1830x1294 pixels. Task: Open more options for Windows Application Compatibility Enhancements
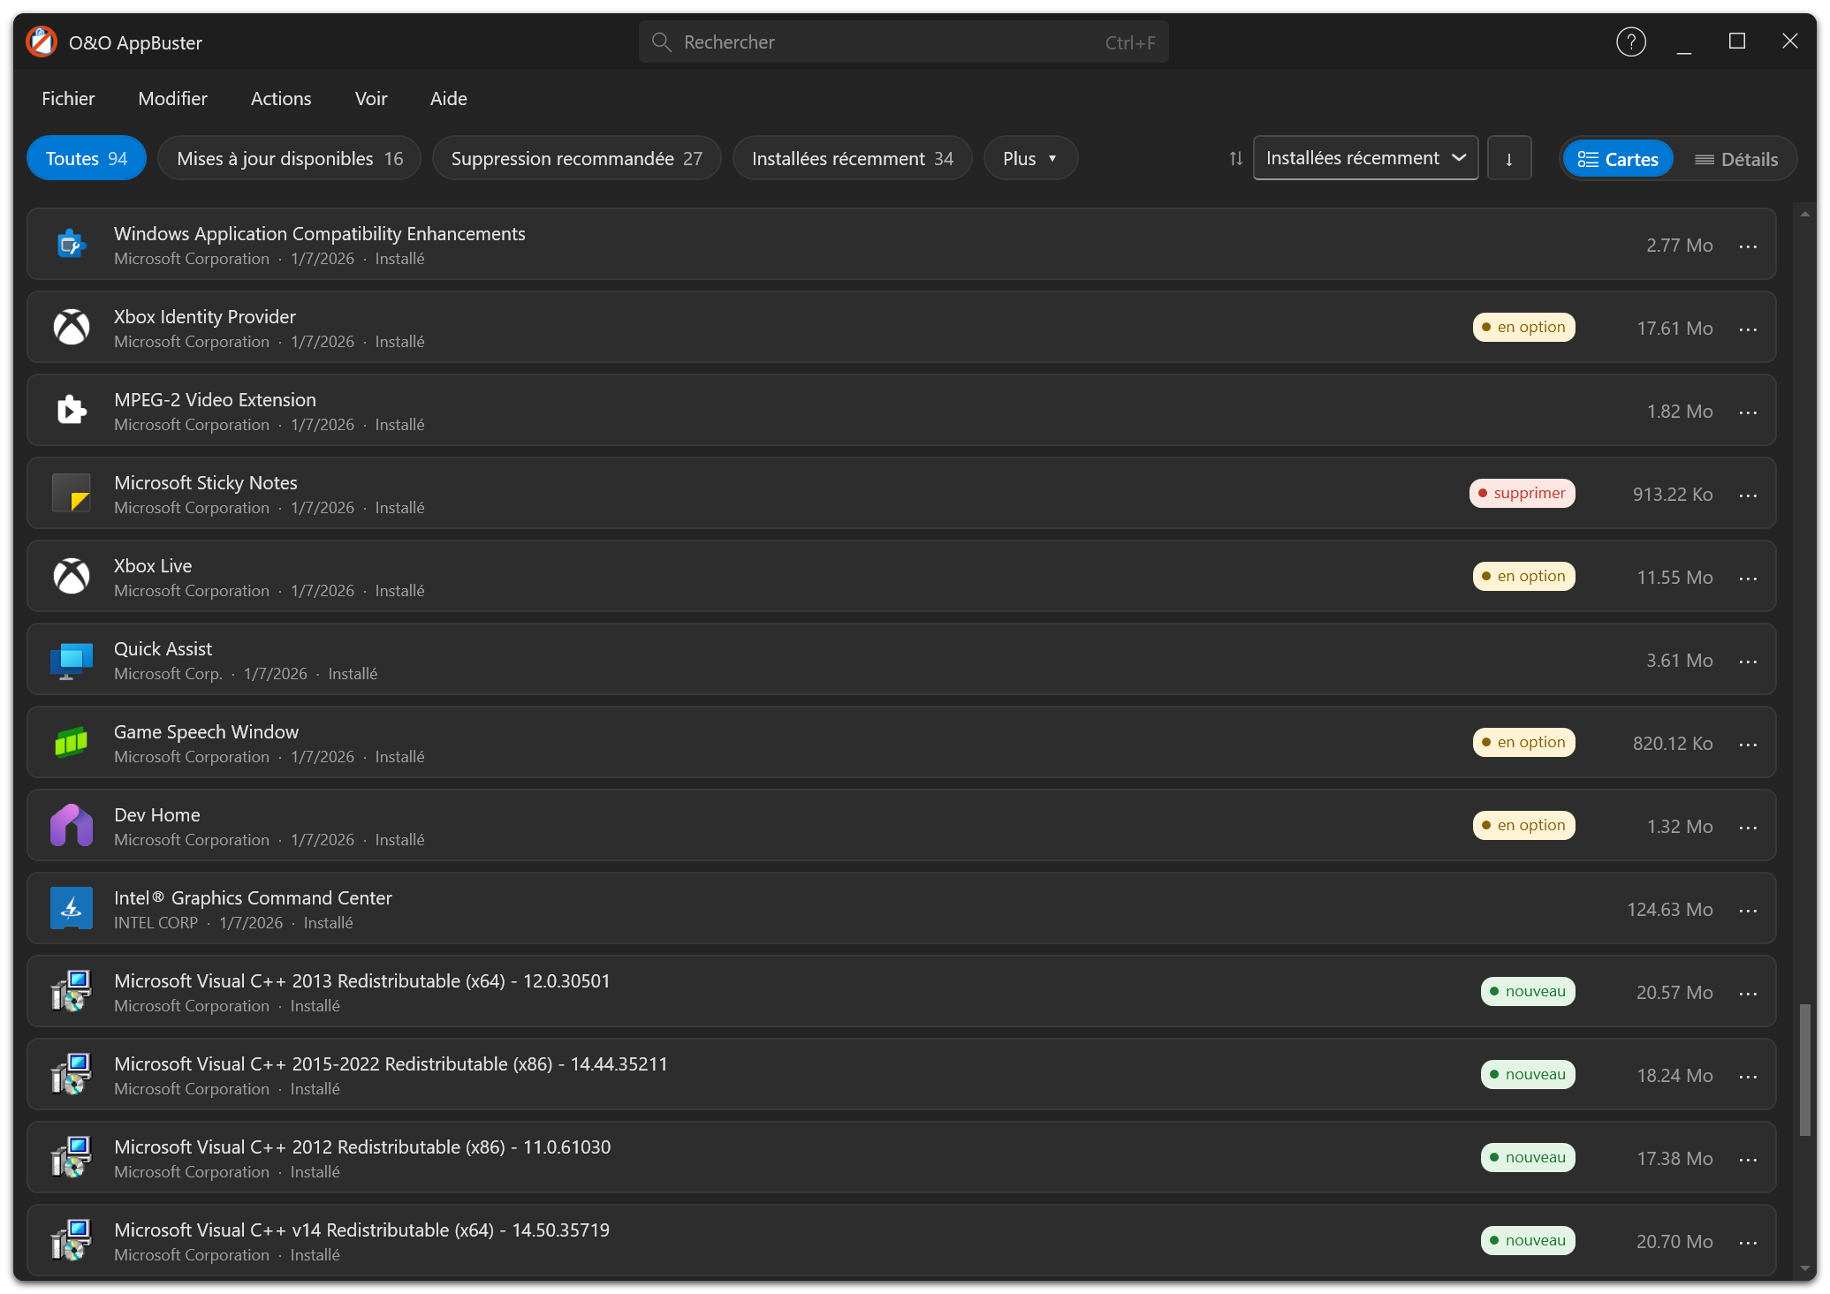tap(1748, 246)
